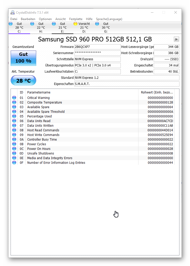Click raw value 00000000525E94

pos(160,135)
